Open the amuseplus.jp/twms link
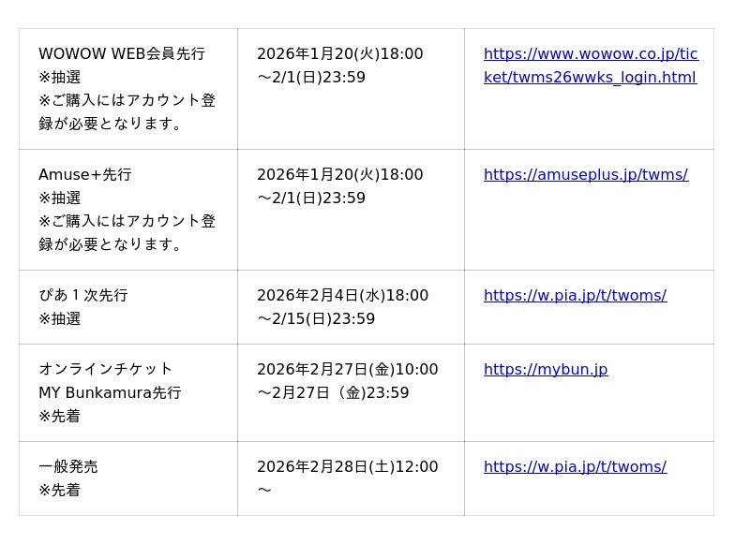The height and width of the screenshot is (544, 750). pos(585,175)
